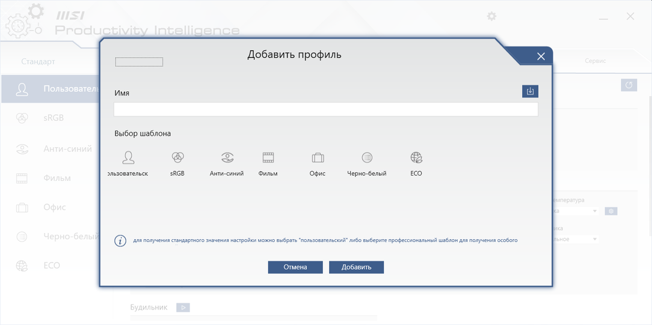Click the info icon beside hint text
This screenshot has width=652, height=325.
point(120,241)
